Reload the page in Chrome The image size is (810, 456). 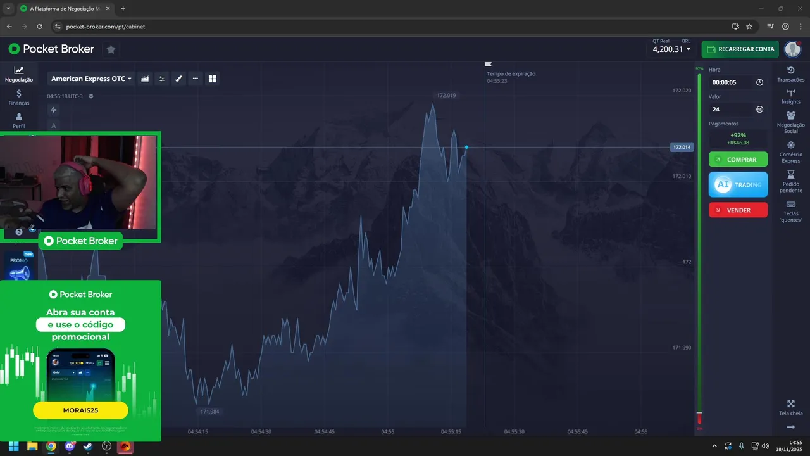(39, 27)
